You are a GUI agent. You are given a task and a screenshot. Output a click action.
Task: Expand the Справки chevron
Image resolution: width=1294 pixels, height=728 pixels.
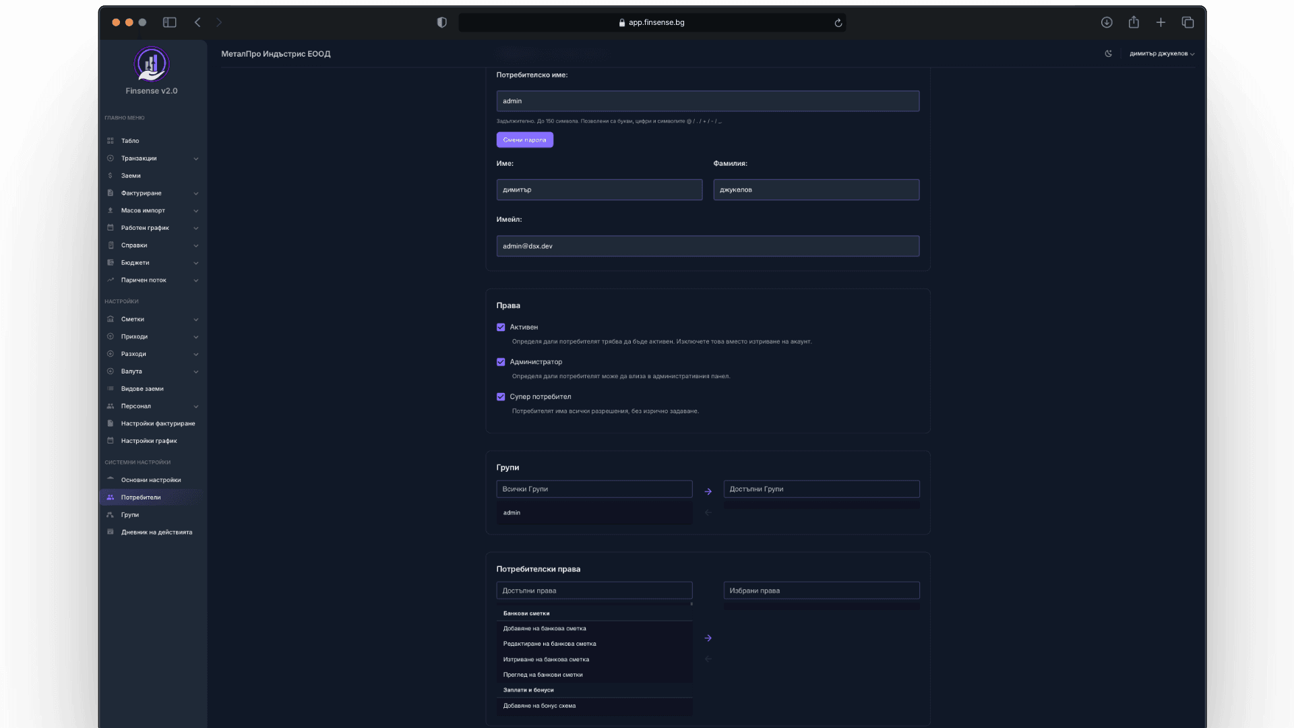pyautogui.click(x=196, y=246)
